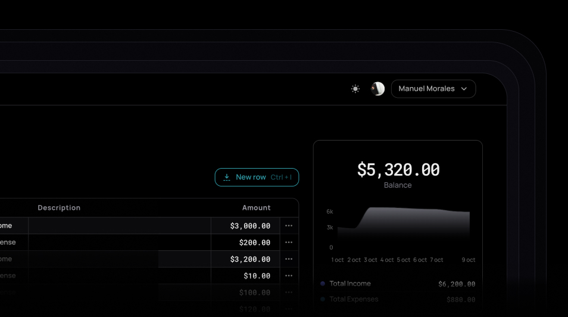The image size is (568, 317).
Task: Click the download icon in New row
Action: tap(227, 177)
